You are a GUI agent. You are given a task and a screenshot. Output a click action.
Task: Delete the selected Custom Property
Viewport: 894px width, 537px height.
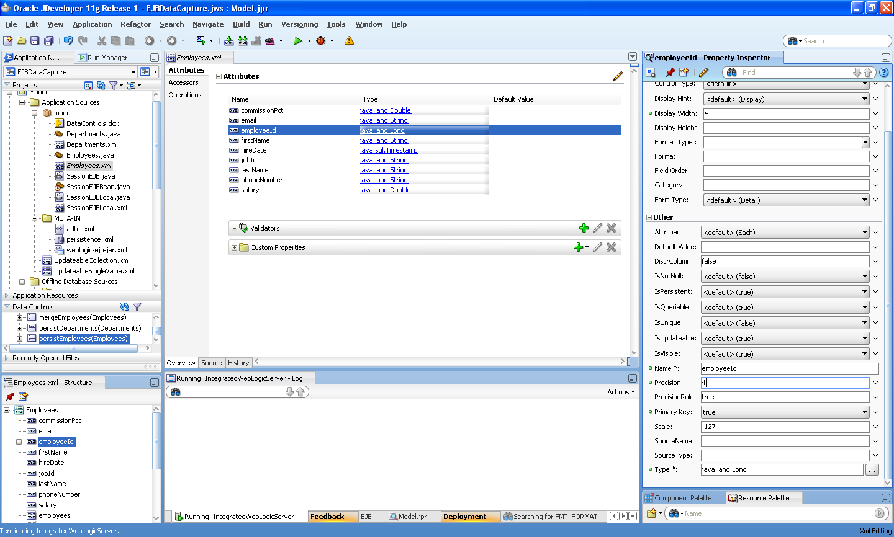(612, 247)
